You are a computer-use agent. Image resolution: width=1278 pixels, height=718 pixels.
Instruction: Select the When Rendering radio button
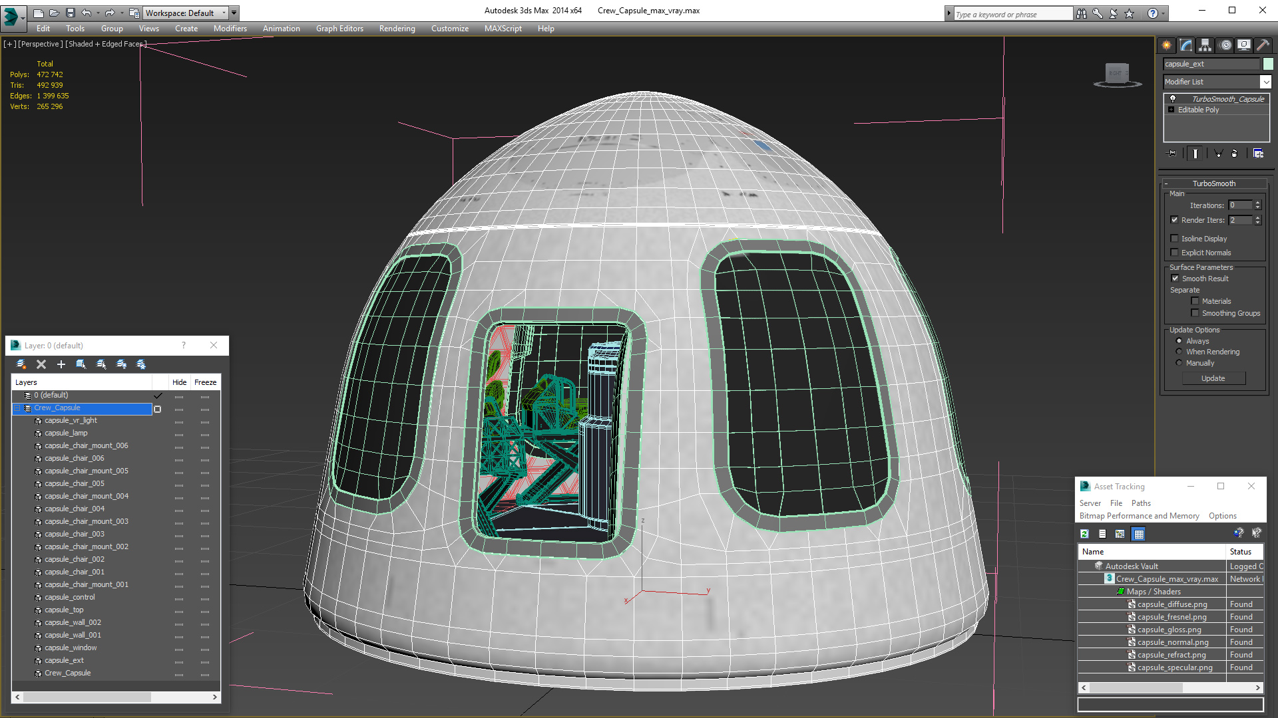[1179, 352]
